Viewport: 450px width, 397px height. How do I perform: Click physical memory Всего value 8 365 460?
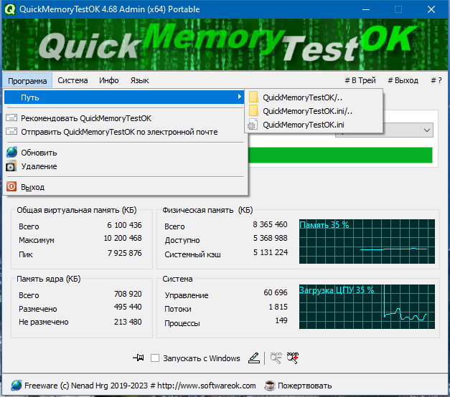[270, 224]
